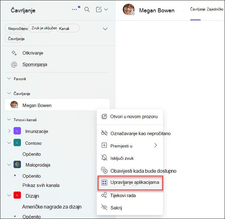
Task: Click Megan Bowen name in the header
Action: point(157,10)
